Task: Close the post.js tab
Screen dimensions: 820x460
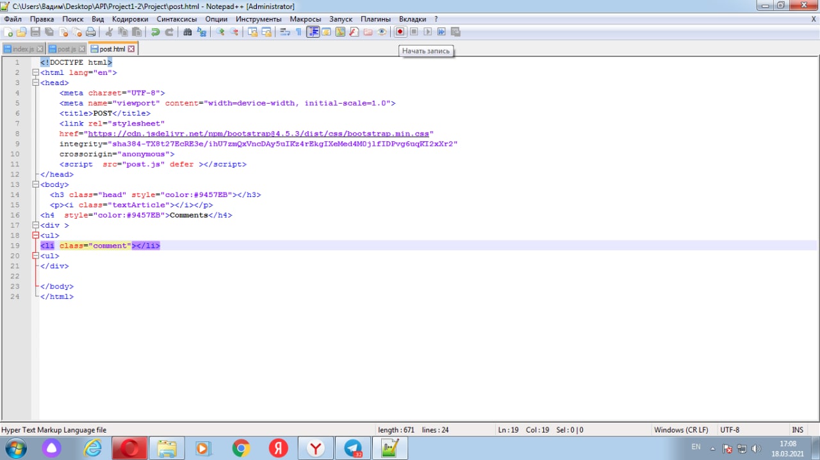Action: 81,49
